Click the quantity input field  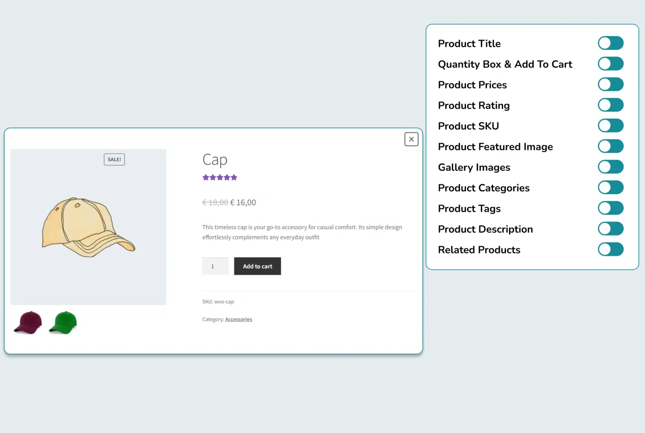(x=215, y=266)
